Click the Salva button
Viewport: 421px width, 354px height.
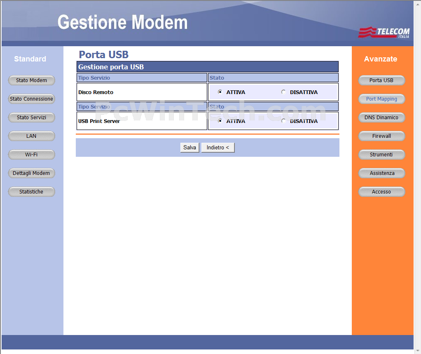click(x=189, y=147)
